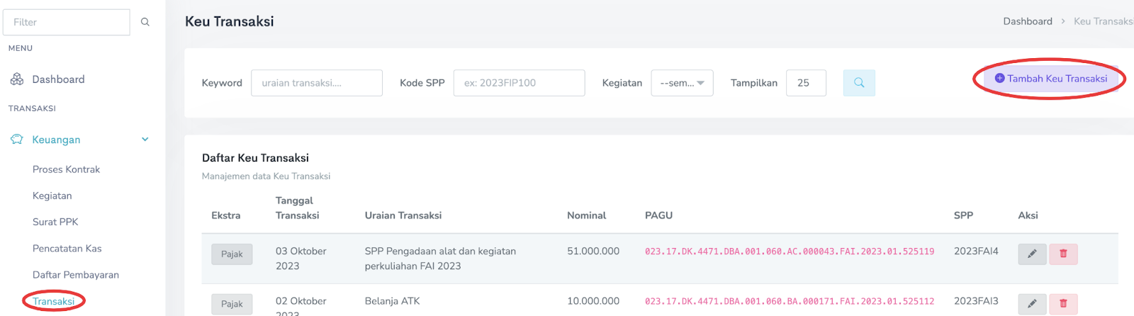
Task: Click the Keuangan piggy bank icon
Action: (x=17, y=140)
